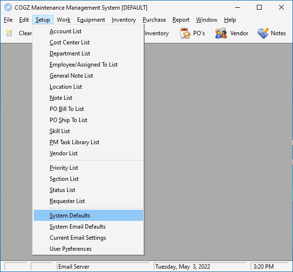
Task: Click the Email Server status bar field
Action: 104,267
